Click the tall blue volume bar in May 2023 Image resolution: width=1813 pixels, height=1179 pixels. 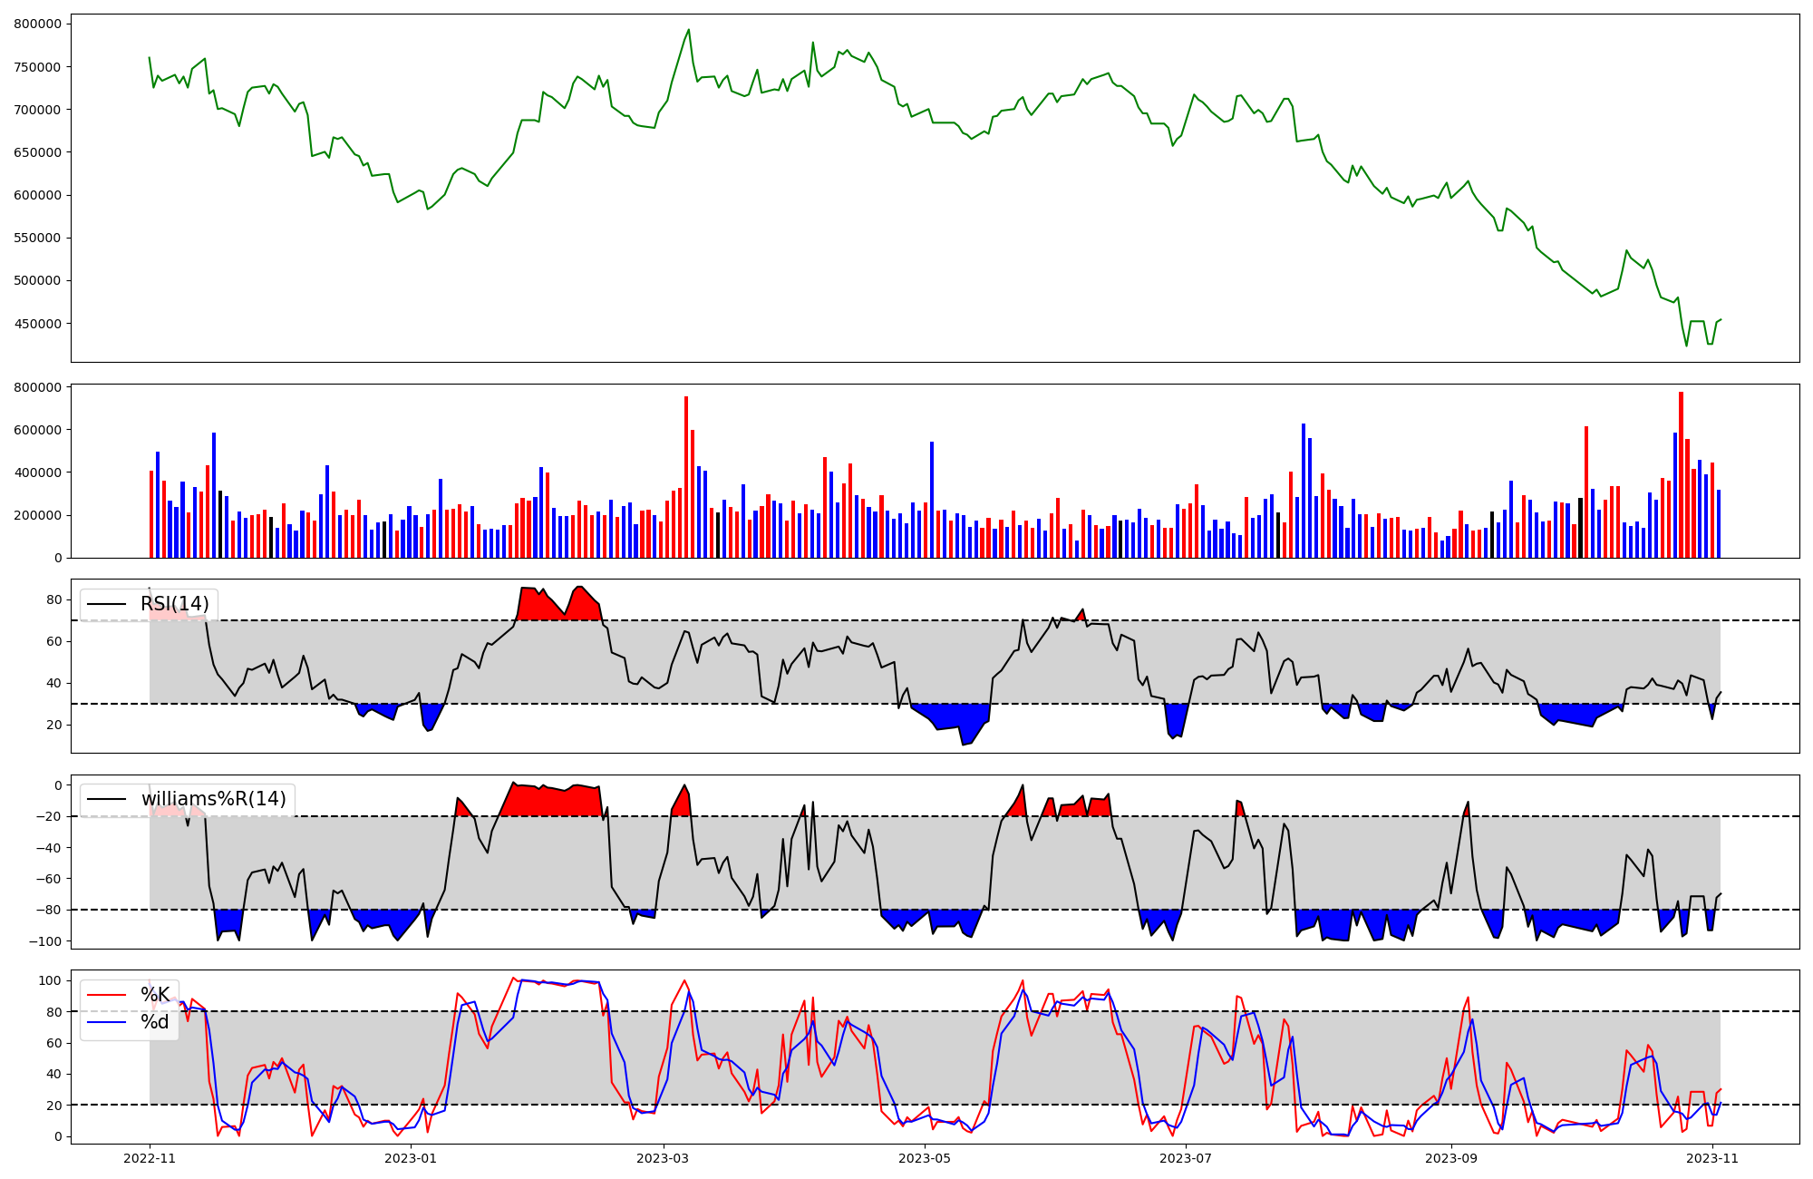(932, 499)
